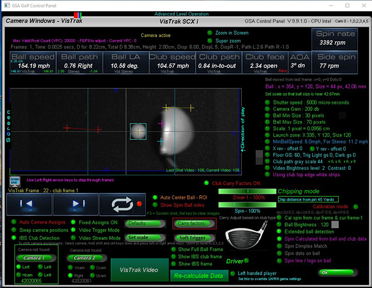Screen dimensions: 372x288
Task: Adjust the Driver 1 carry slider
Action: (x=247, y=191)
